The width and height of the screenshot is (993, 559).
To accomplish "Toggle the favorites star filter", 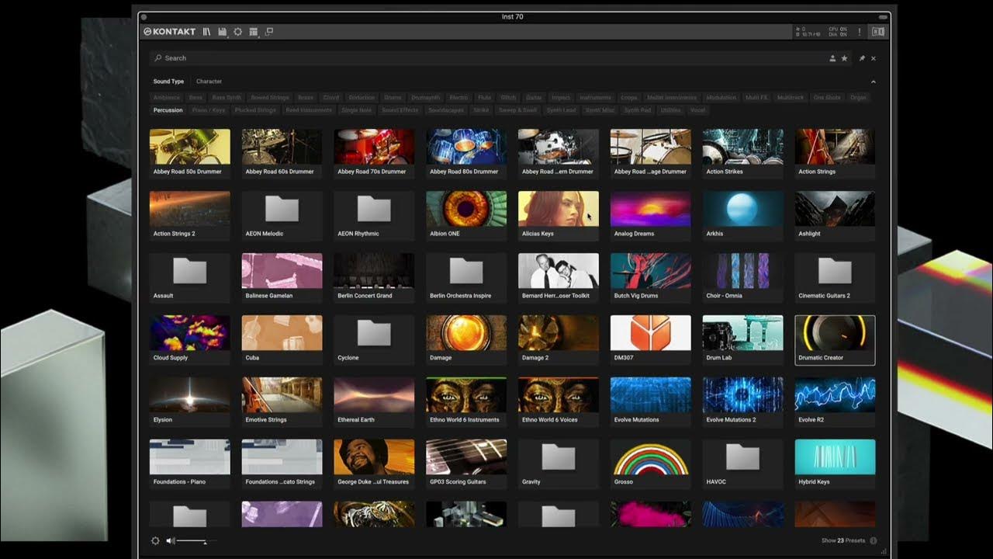I will pyautogui.click(x=843, y=58).
